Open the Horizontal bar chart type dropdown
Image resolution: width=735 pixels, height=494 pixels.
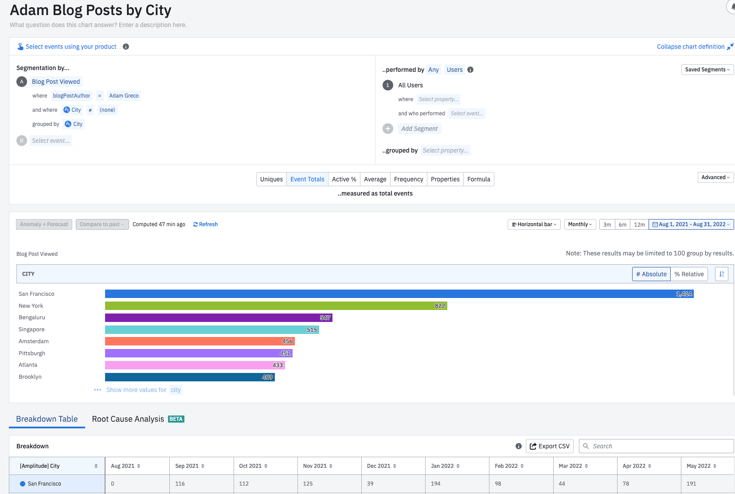pyautogui.click(x=534, y=224)
